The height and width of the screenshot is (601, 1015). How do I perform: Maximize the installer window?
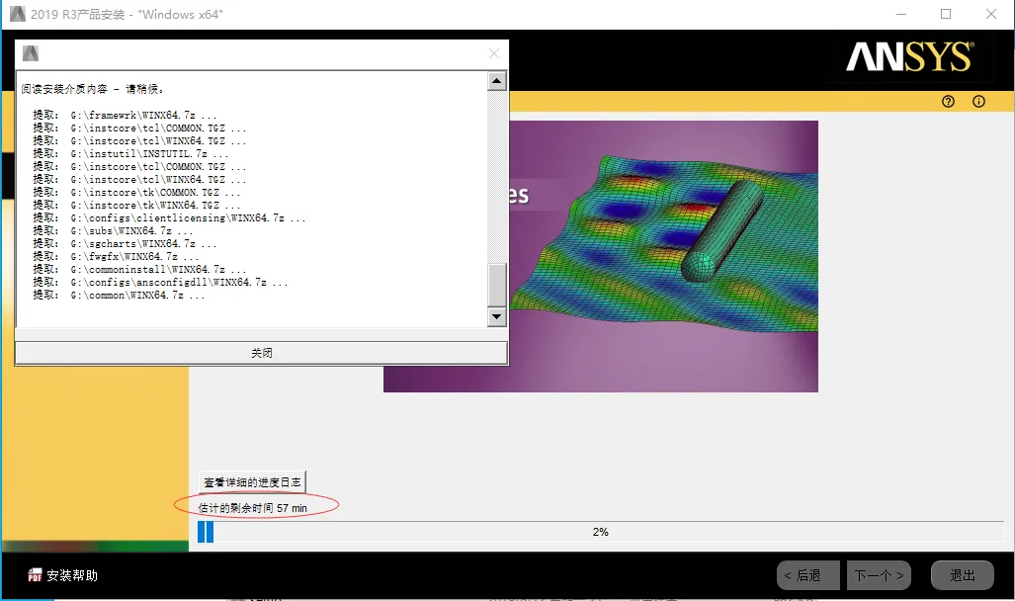tap(946, 14)
